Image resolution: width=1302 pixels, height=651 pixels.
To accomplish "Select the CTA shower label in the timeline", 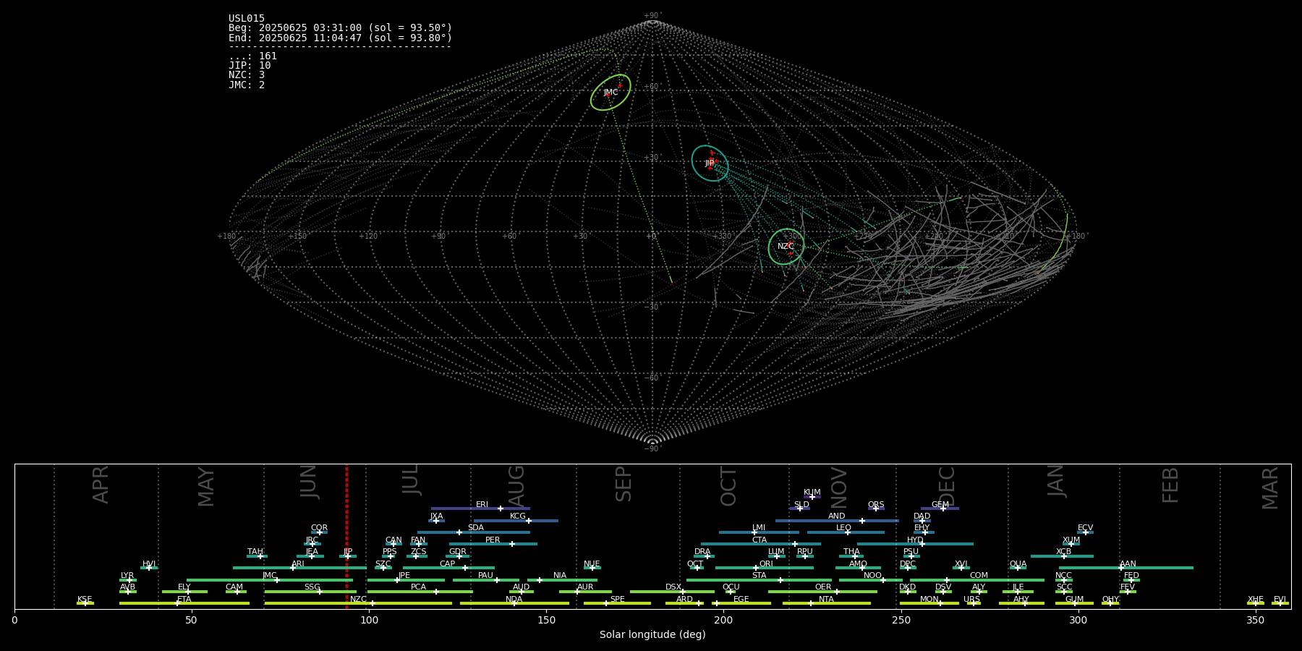I will [x=759, y=540].
